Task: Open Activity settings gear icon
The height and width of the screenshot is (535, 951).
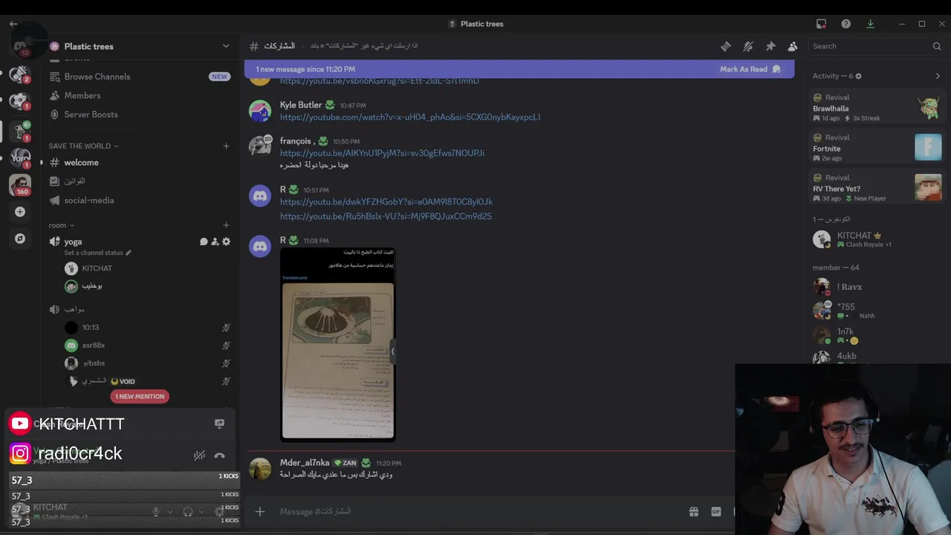Action: click(858, 76)
